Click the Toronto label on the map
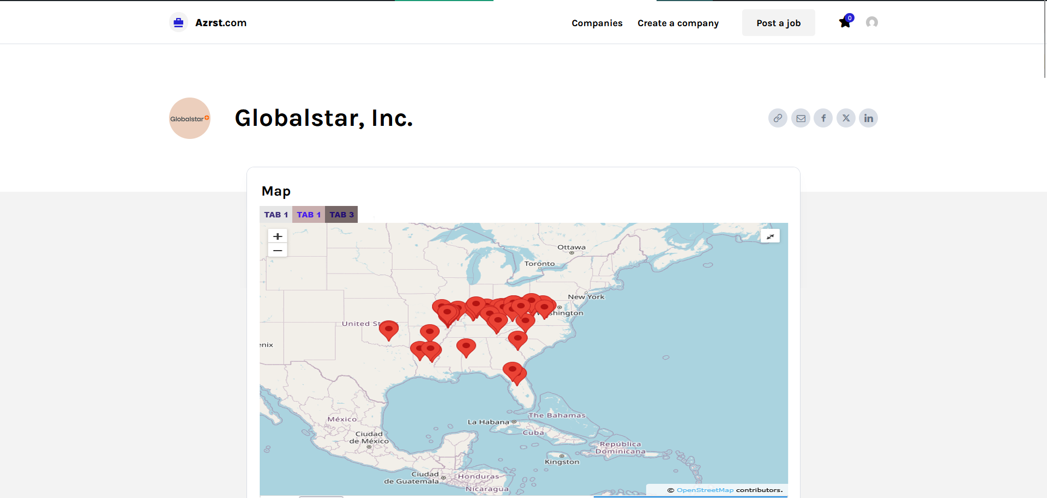 539,264
